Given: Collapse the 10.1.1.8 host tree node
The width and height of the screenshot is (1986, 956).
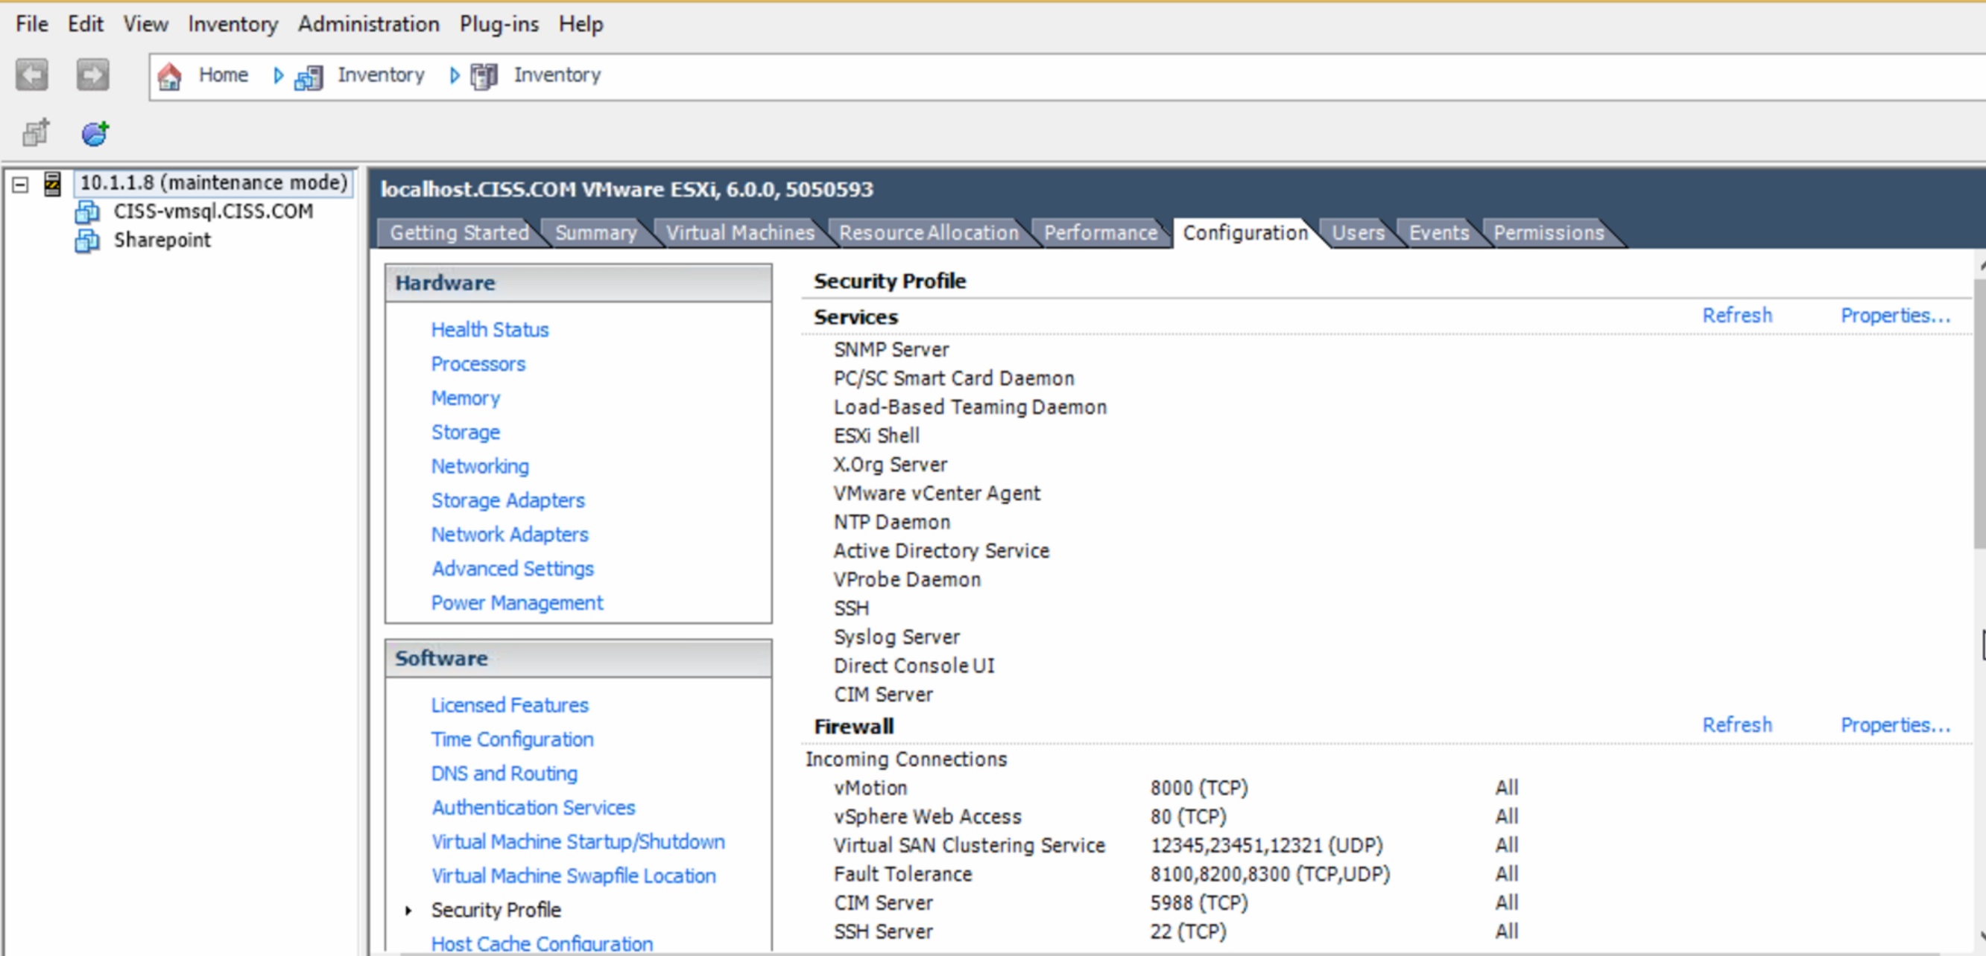Looking at the screenshot, I should [21, 184].
